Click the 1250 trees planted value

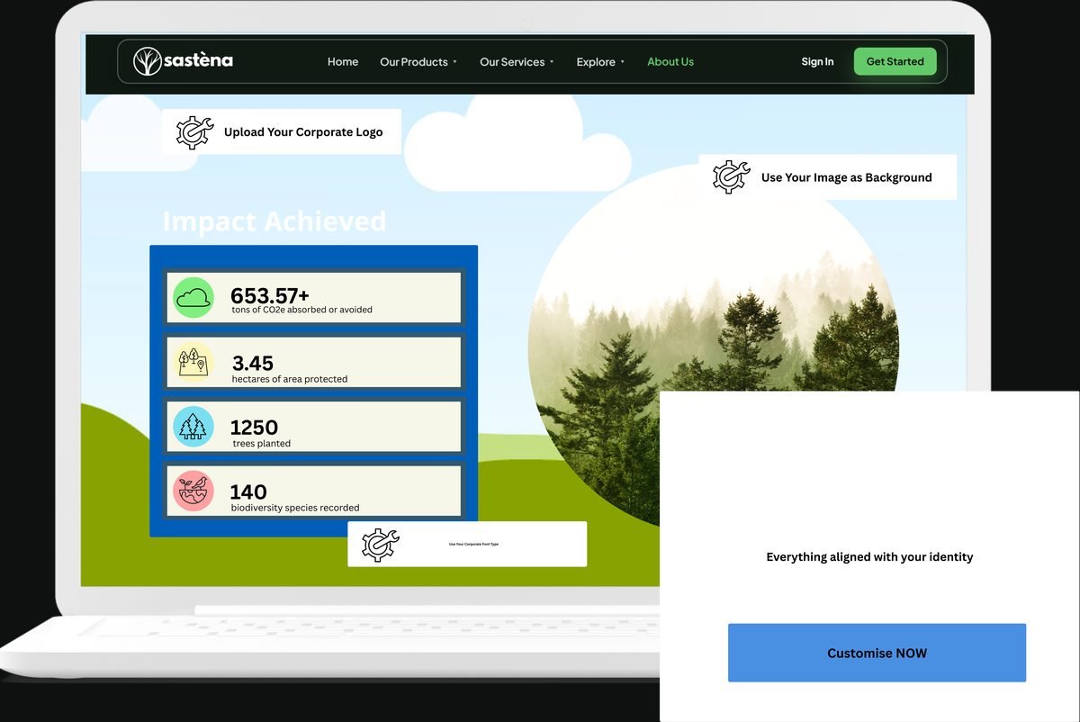(255, 427)
